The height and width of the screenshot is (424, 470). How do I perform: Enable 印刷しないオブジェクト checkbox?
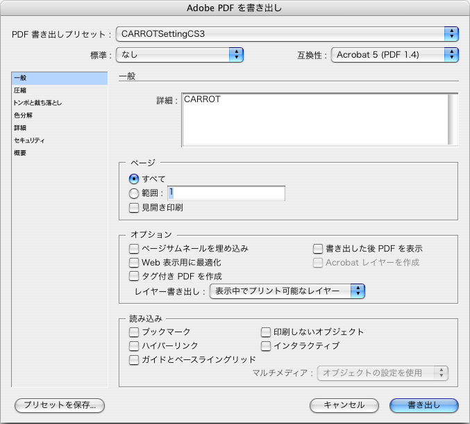pos(266,332)
